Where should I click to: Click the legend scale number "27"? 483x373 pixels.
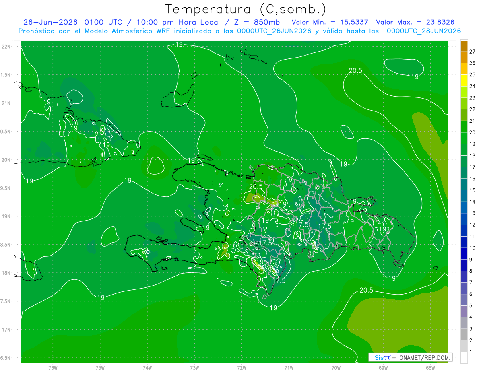[472, 52]
